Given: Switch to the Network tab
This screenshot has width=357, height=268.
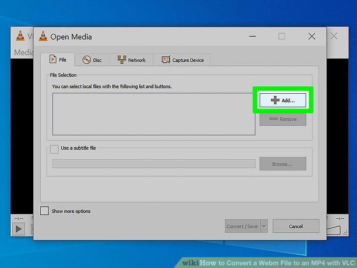Looking at the screenshot, I should 131,60.
